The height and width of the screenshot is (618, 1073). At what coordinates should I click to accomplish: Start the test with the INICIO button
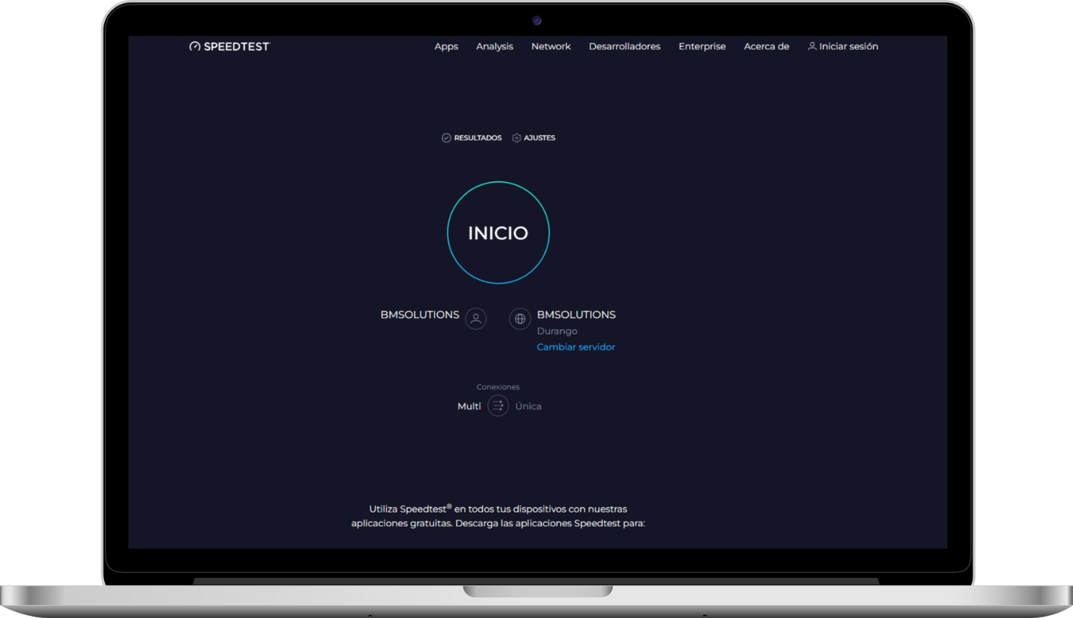(498, 233)
